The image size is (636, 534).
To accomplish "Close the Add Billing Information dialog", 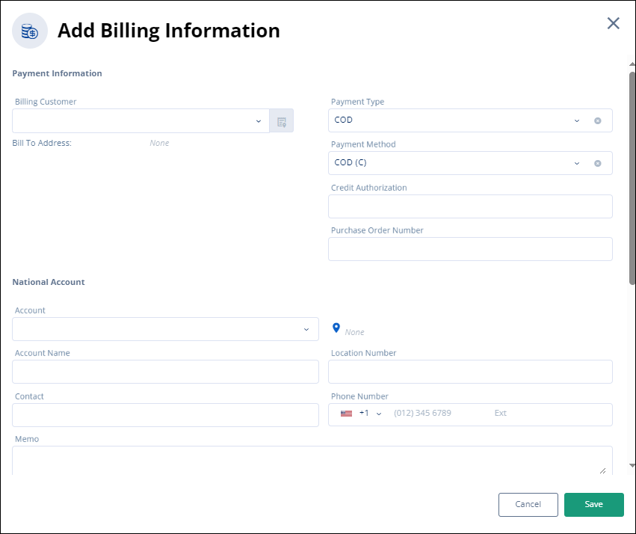I will [613, 23].
